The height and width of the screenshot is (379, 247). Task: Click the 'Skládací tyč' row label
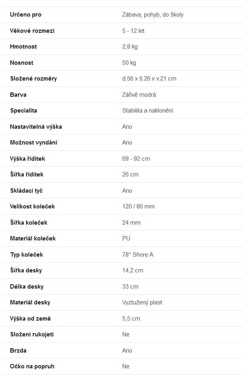26,191
